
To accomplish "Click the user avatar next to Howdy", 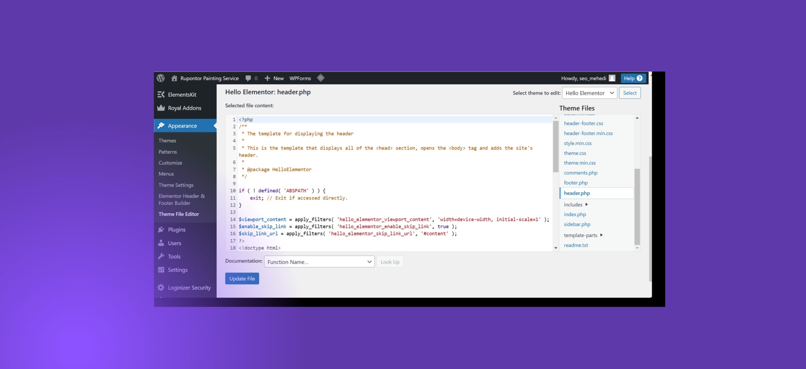I will point(612,78).
